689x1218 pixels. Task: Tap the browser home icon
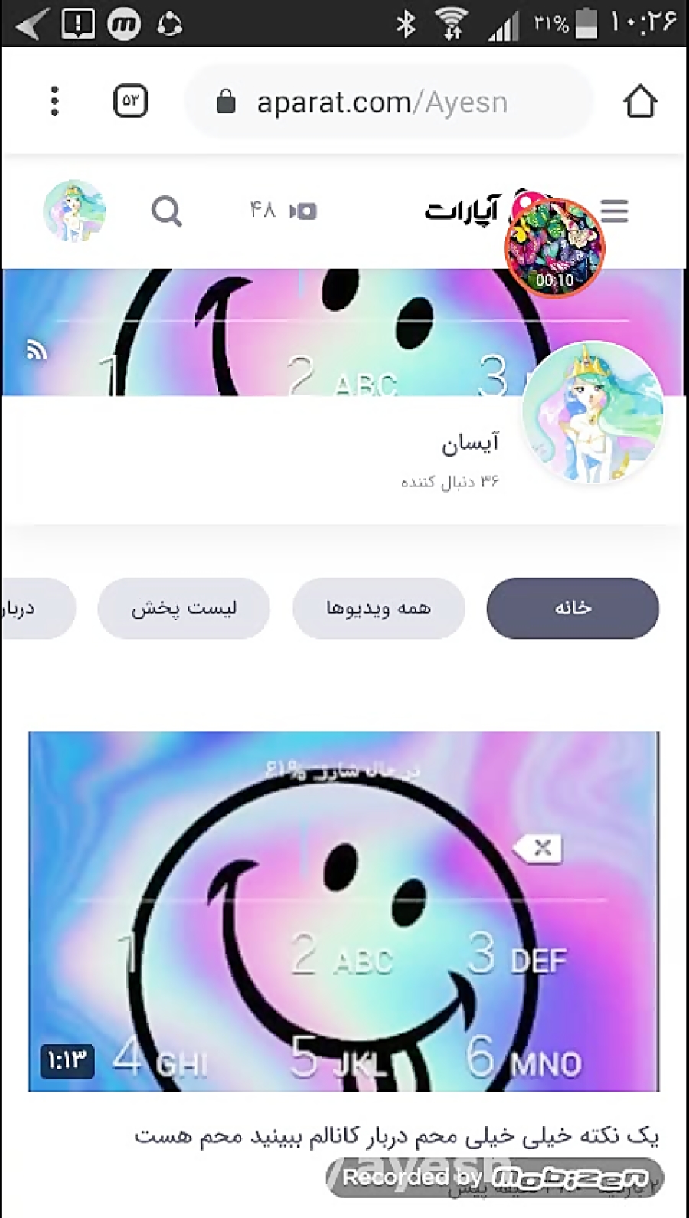(x=640, y=101)
